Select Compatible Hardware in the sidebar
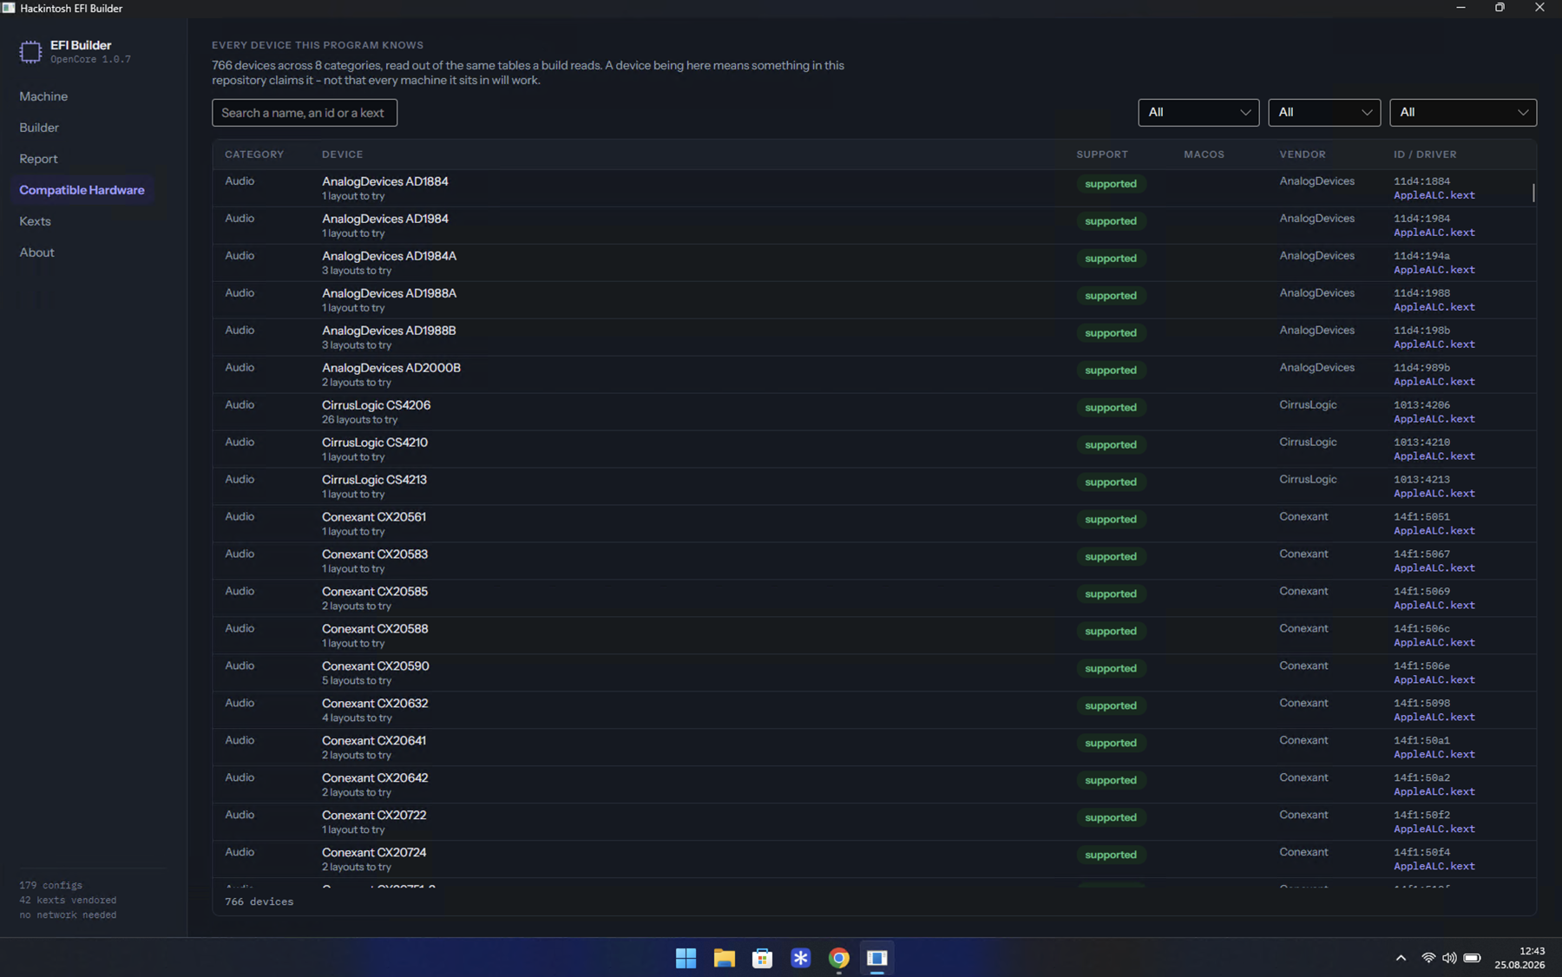1562x977 pixels. [82, 190]
